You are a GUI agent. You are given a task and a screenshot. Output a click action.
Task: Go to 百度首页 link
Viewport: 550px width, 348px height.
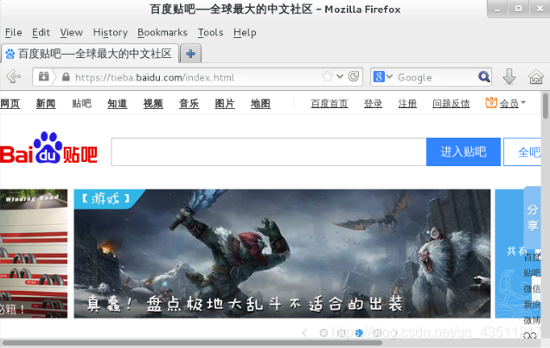click(329, 104)
